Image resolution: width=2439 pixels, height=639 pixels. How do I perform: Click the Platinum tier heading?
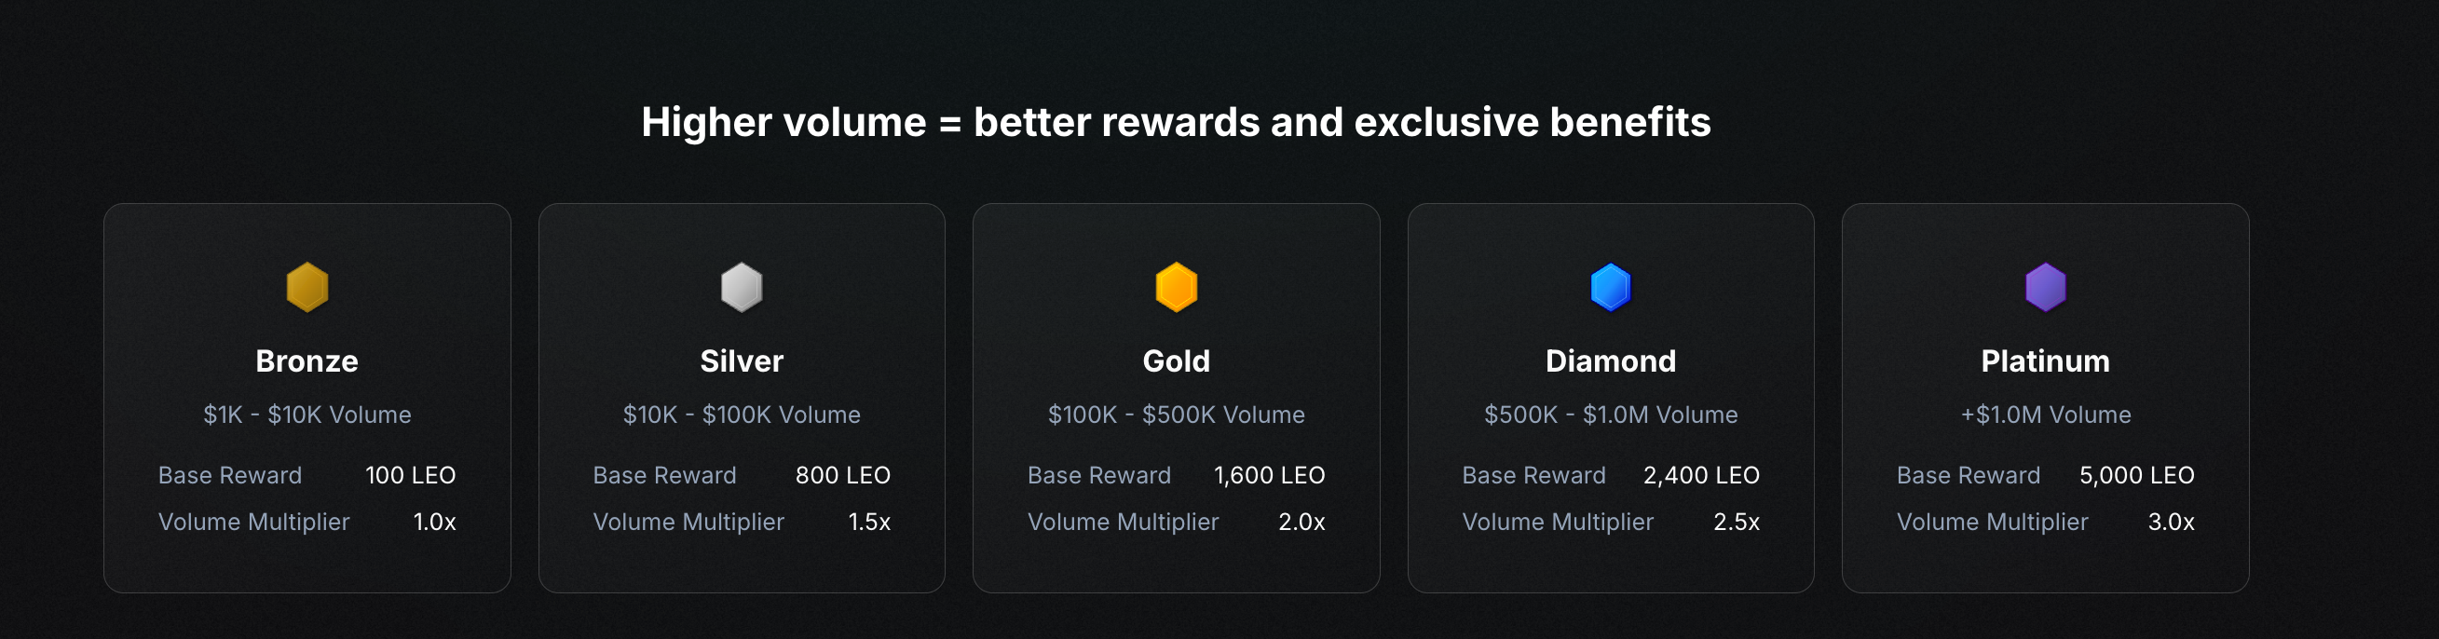point(2045,360)
